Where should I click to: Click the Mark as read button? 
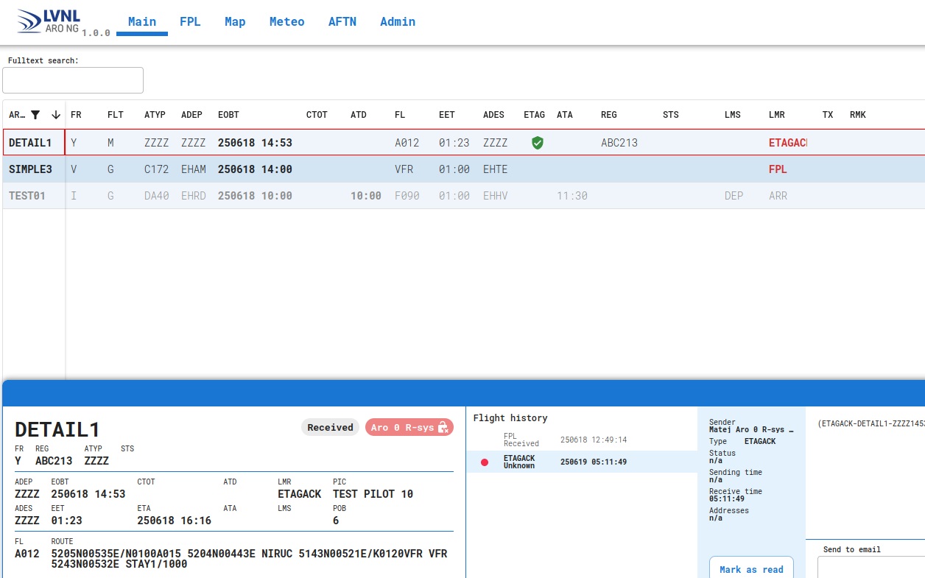pyautogui.click(x=751, y=569)
